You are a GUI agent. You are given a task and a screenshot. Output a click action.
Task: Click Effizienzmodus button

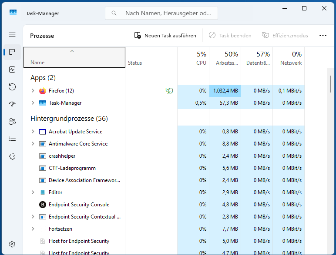click(x=285, y=36)
